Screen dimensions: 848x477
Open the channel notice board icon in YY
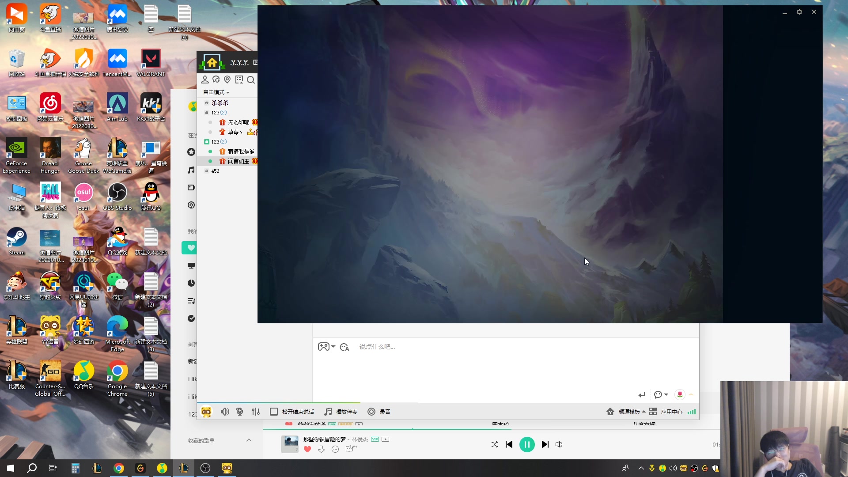click(x=239, y=79)
